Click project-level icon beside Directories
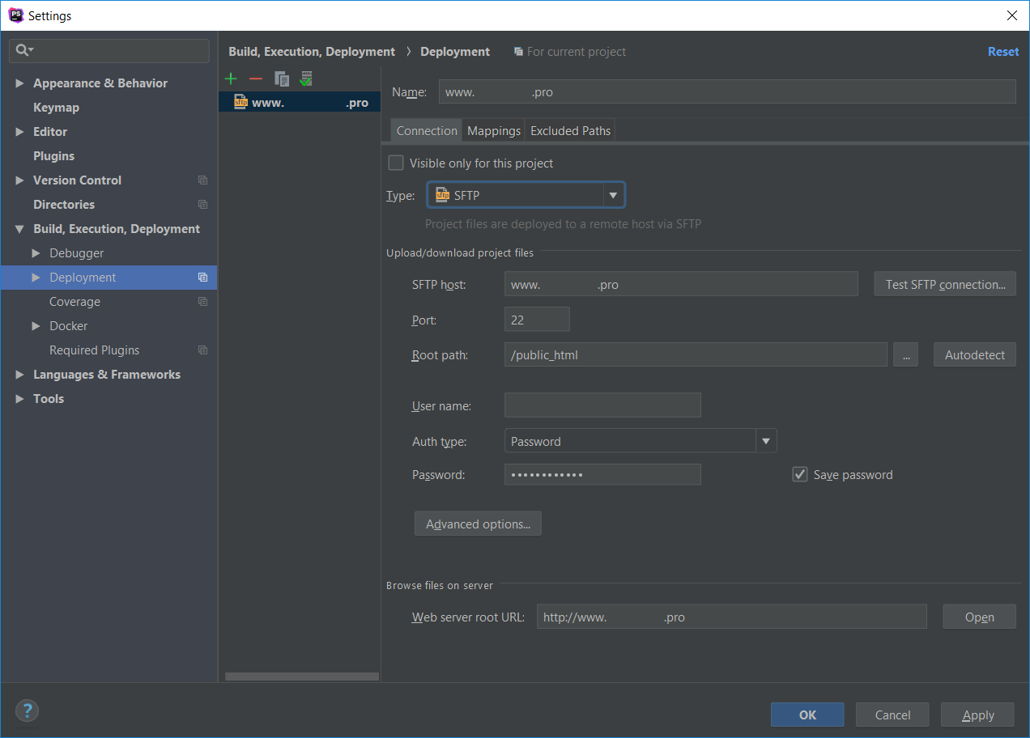This screenshot has height=738, width=1030. [x=202, y=205]
